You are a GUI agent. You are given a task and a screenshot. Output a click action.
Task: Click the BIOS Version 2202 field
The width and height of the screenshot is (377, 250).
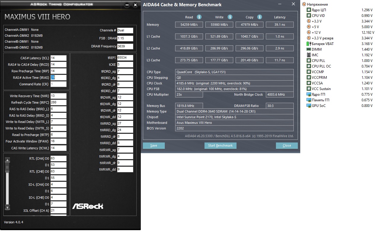click(234, 128)
